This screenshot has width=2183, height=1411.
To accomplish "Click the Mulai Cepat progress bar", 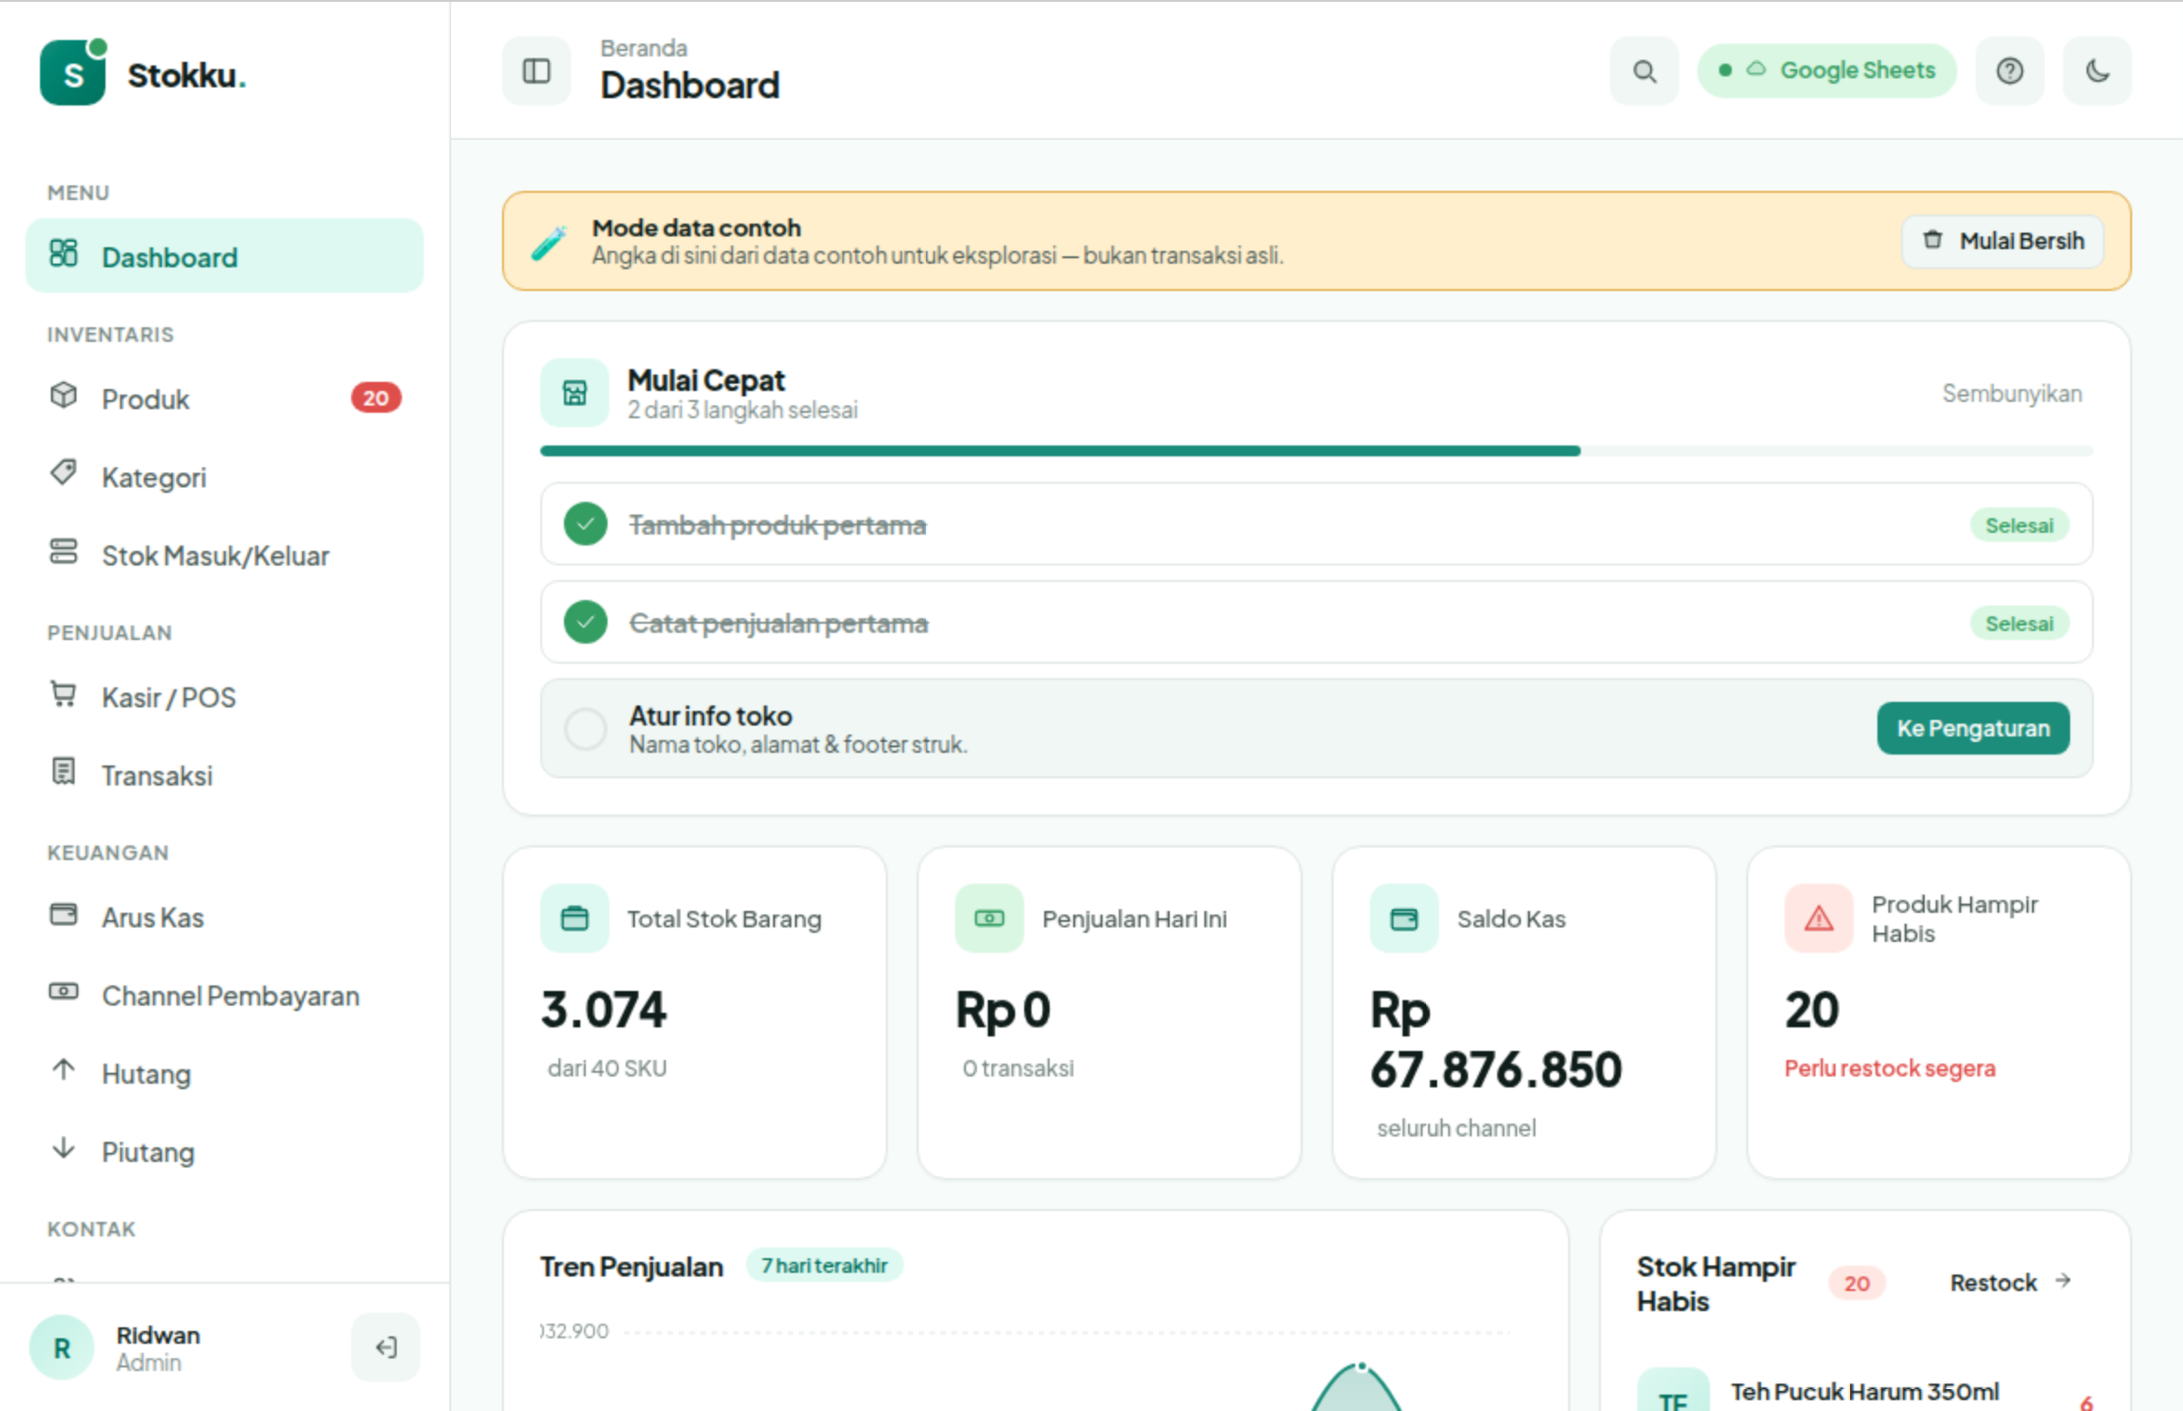I will [1316, 451].
